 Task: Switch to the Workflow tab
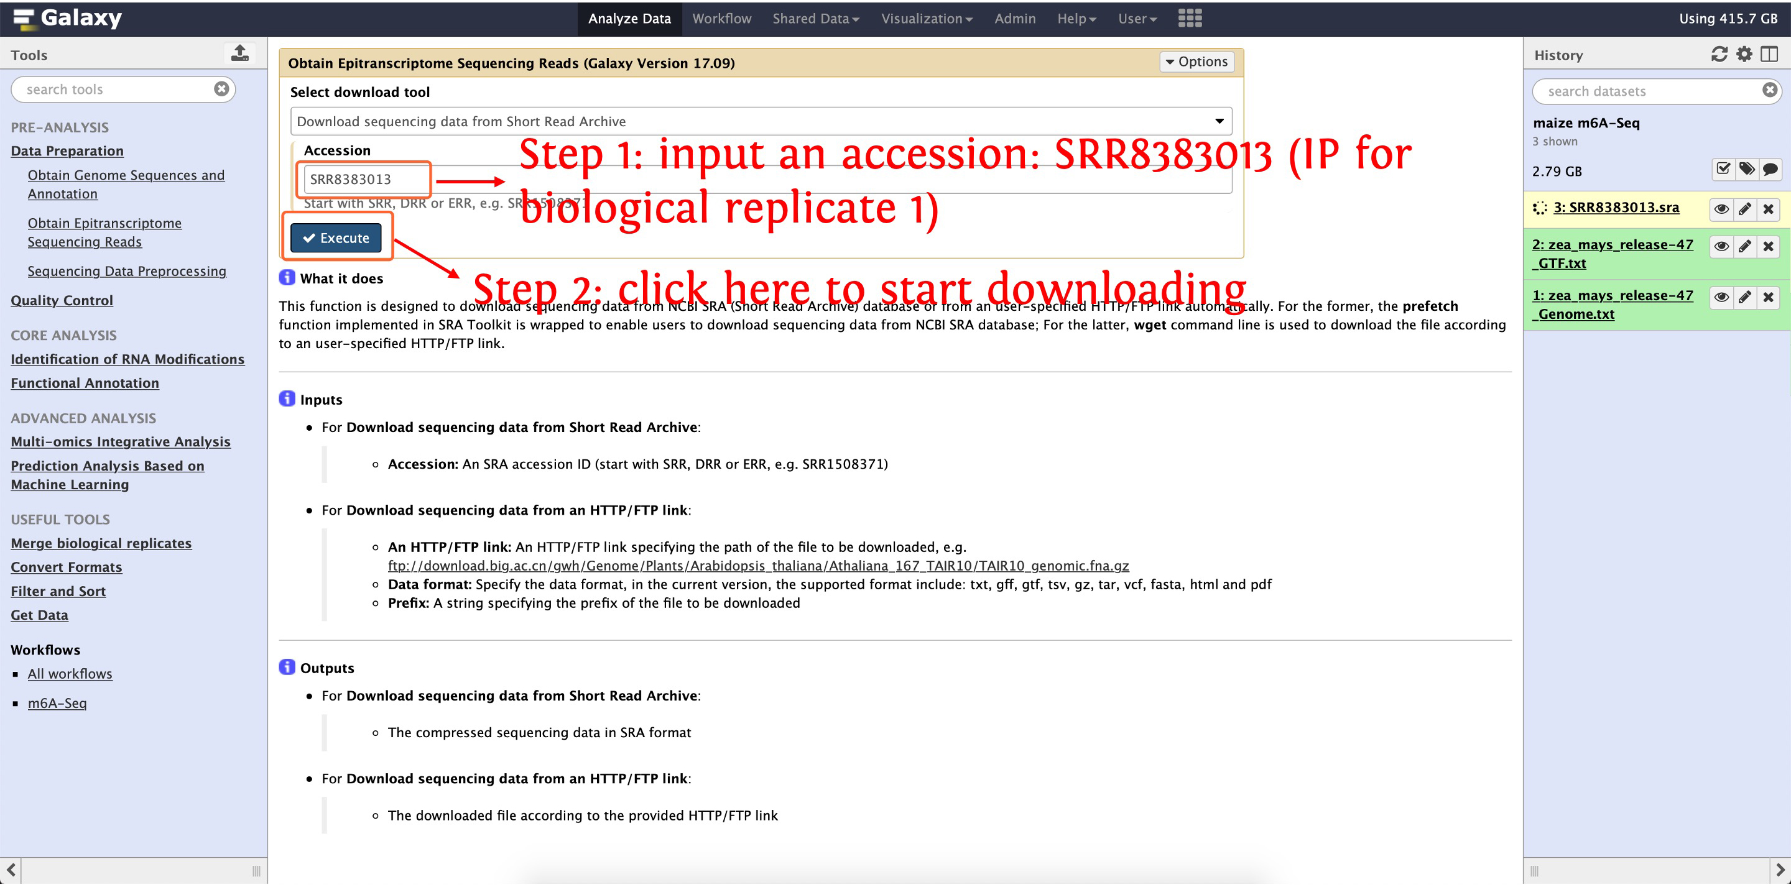(721, 19)
